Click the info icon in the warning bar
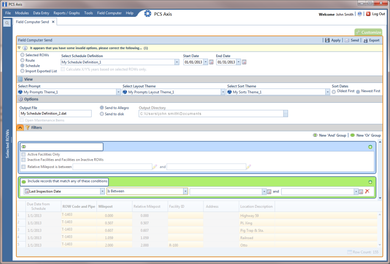Screen dimensions: 390x264 click(x=25, y=48)
